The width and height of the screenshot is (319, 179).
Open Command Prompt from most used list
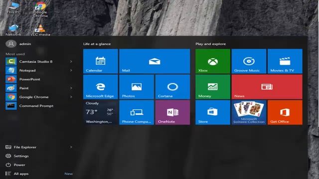pos(39,106)
